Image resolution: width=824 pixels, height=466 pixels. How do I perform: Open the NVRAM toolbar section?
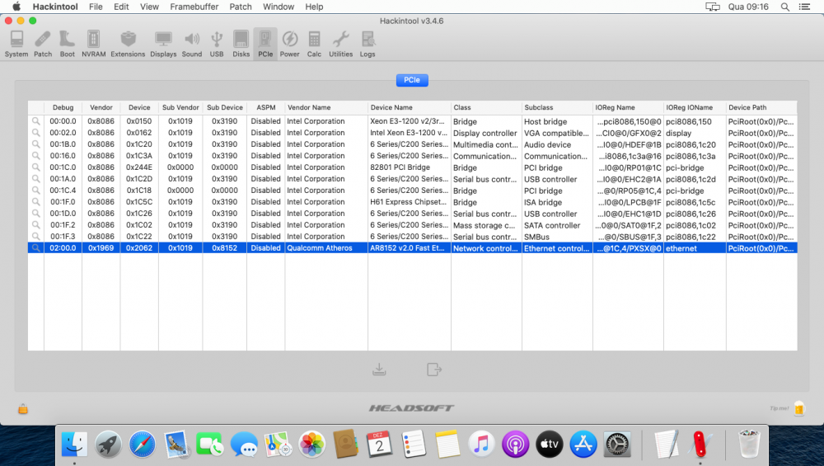coord(94,45)
